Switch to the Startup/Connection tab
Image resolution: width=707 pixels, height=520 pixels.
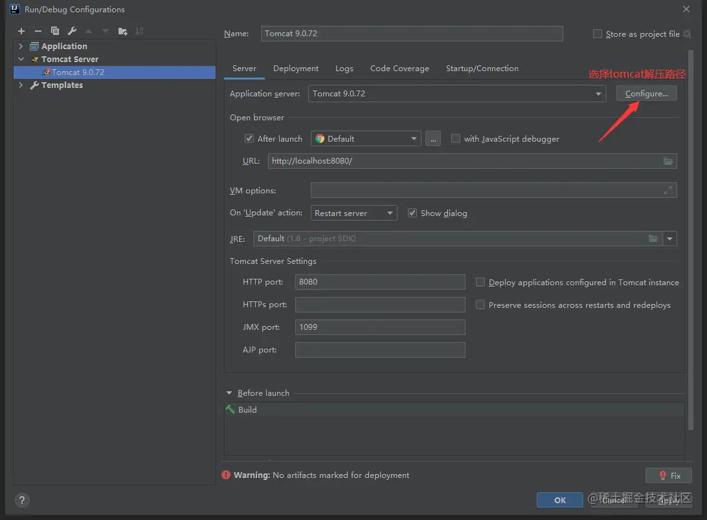(482, 69)
